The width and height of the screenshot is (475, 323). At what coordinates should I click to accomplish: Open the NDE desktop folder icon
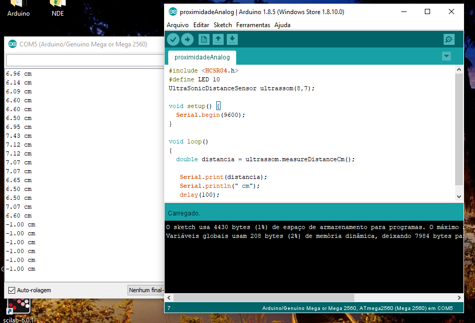pyautogui.click(x=57, y=5)
